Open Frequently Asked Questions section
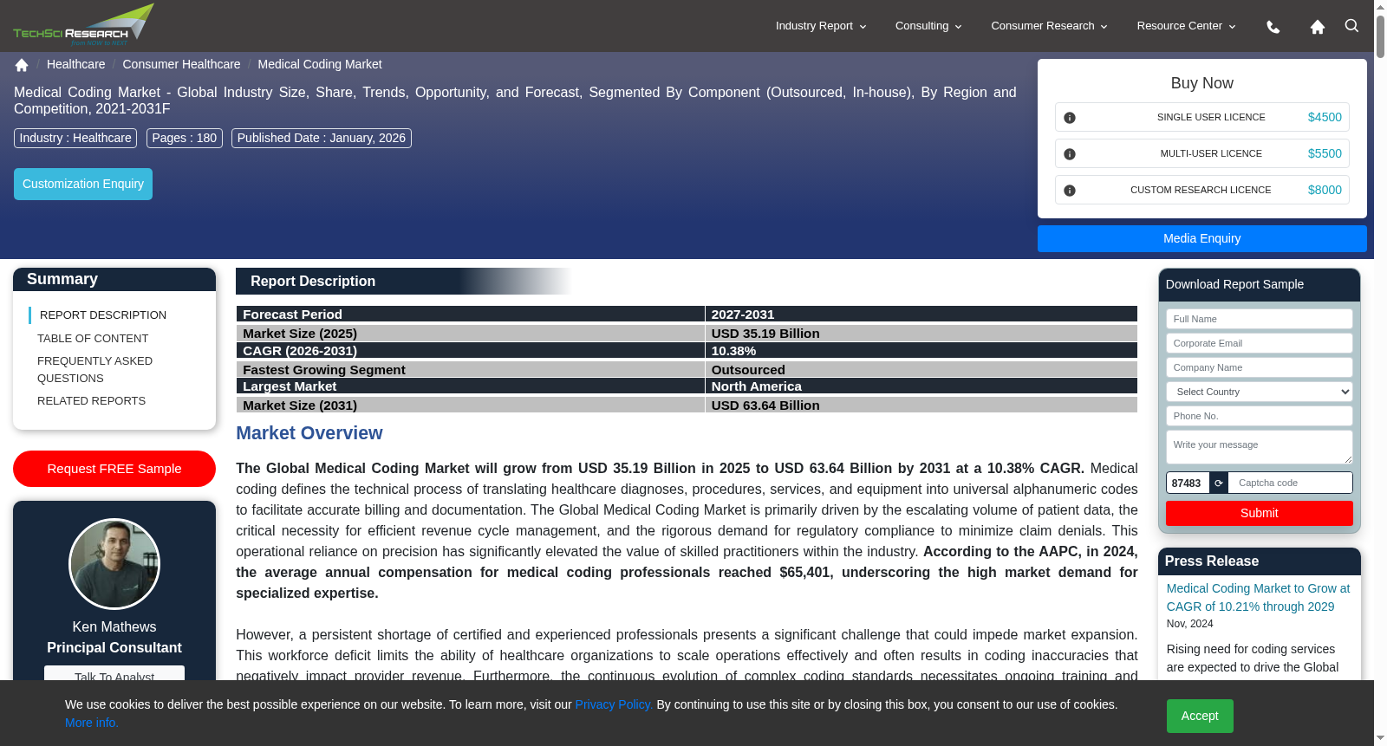 [94, 370]
